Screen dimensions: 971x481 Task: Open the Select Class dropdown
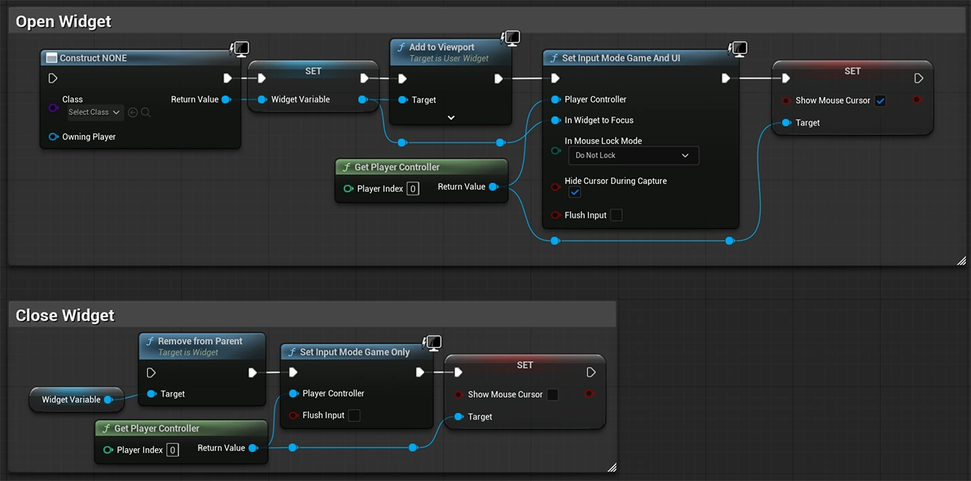(95, 112)
